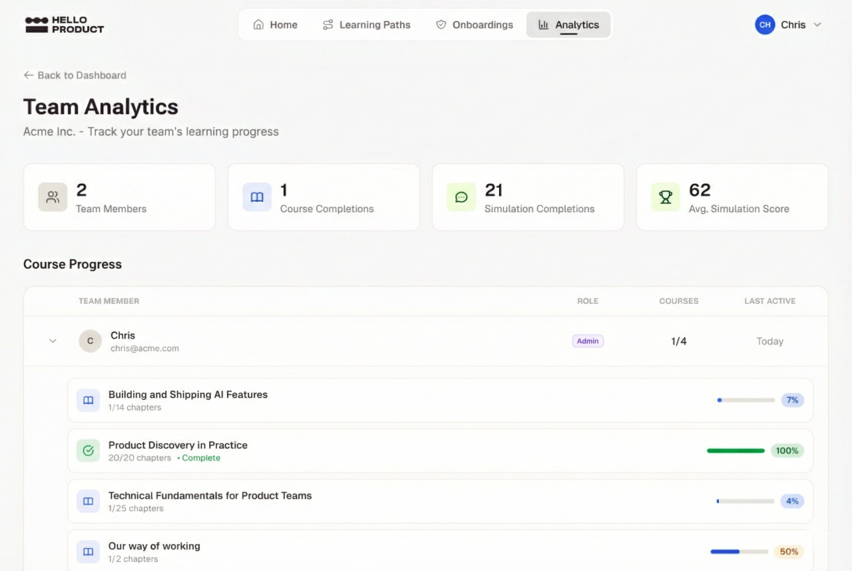This screenshot has height=571, width=852.
Task: Collapse Chris's course progress row
Action: 53,341
